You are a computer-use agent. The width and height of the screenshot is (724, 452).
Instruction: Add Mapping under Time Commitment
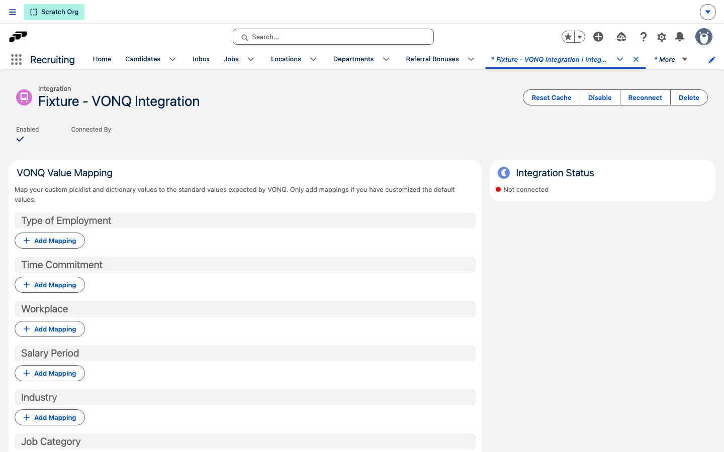tap(50, 285)
